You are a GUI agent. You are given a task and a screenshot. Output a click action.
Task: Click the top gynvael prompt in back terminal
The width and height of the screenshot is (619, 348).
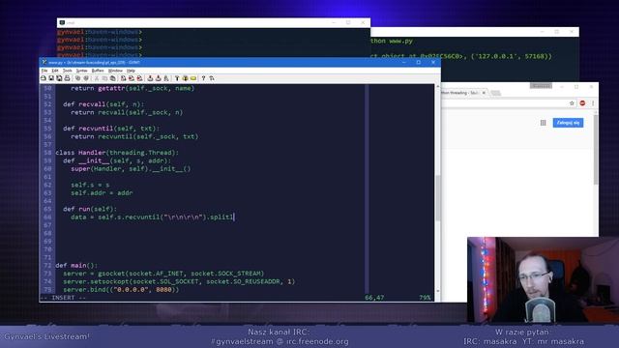[100, 32]
